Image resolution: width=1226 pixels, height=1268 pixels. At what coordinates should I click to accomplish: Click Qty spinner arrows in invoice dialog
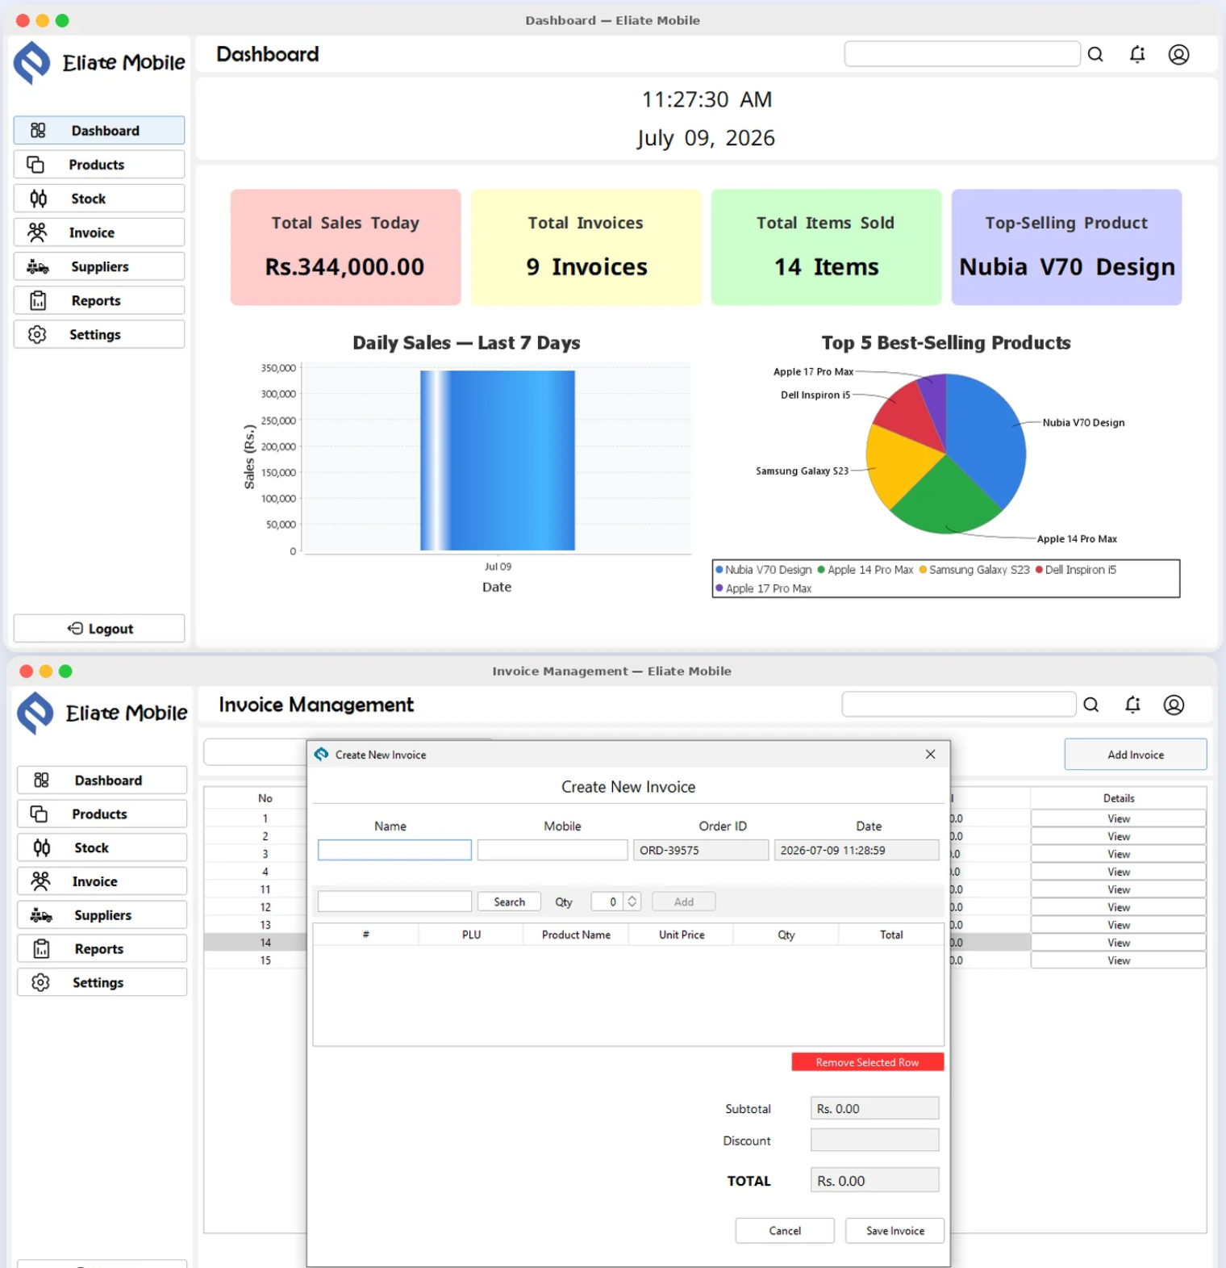[x=632, y=902]
